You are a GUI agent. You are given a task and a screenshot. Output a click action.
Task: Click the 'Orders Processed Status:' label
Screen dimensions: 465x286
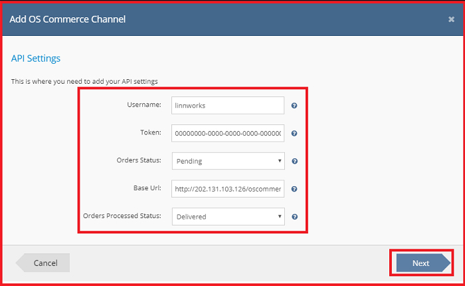tap(122, 216)
